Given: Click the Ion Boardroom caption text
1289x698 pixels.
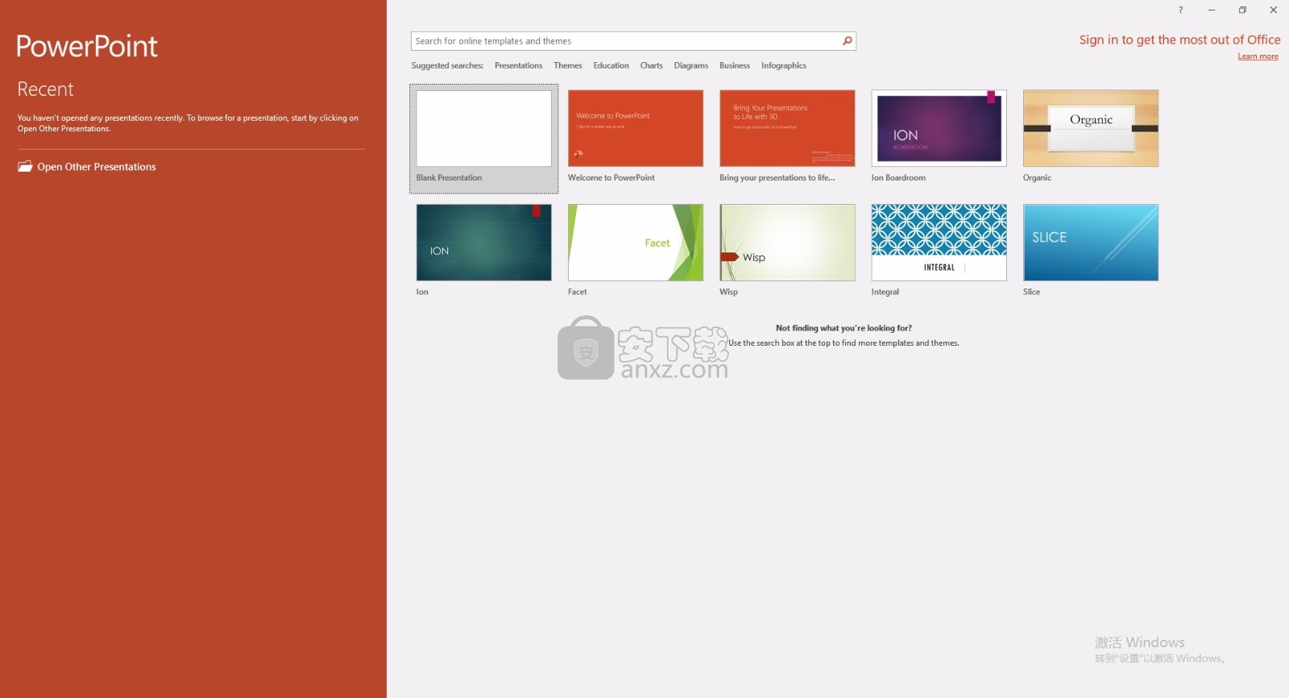Looking at the screenshot, I should [898, 177].
